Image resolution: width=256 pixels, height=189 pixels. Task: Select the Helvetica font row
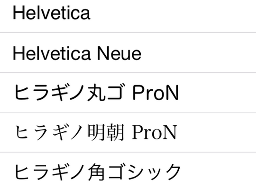click(x=128, y=16)
